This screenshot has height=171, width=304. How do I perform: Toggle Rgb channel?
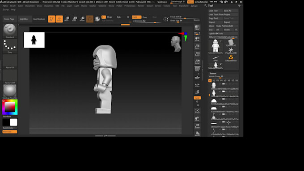pos(118,17)
